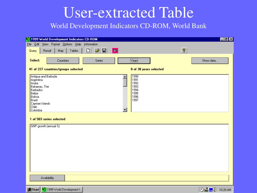Select Bolivia in the countries list
Image resolution: width=257 pixels, height=193 pixels.
pyautogui.click(x=35, y=97)
